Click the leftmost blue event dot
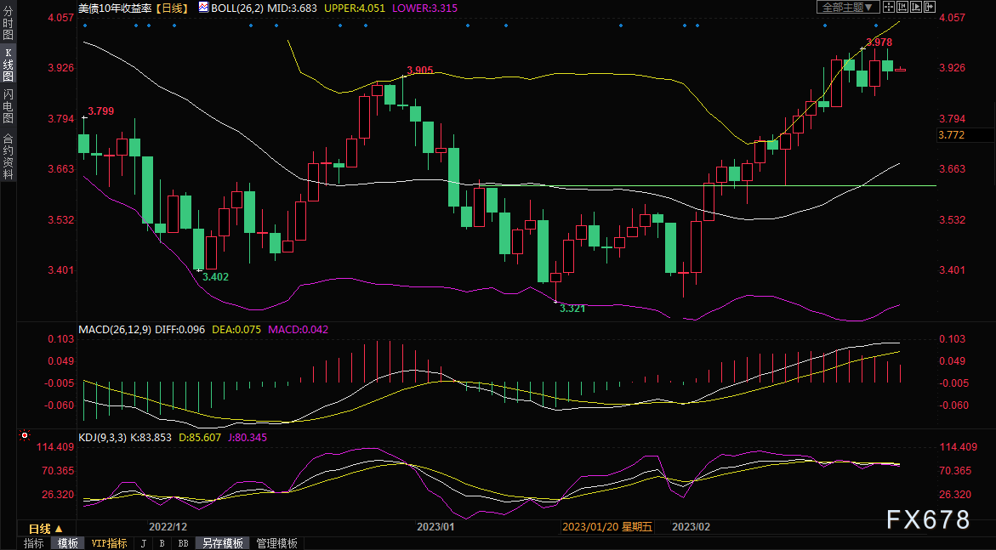Screen dimensions: 996x550 [x=84, y=25]
